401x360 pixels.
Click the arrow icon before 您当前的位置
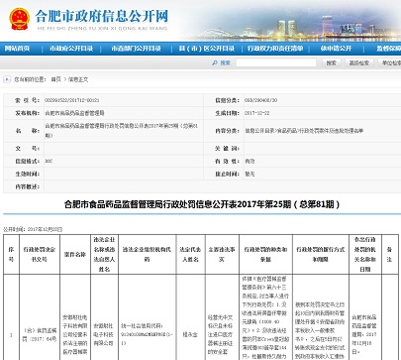[7, 79]
